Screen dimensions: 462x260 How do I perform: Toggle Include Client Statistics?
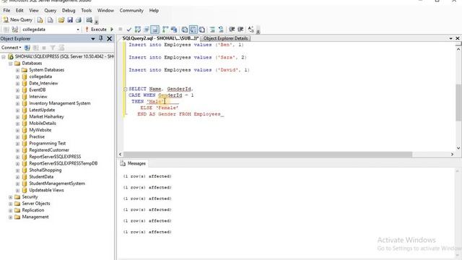(174, 30)
